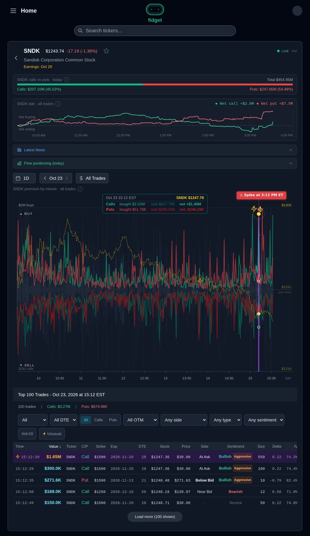Click the Latest News newspaper icon
This screenshot has width=310, height=536.
[19, 150]
